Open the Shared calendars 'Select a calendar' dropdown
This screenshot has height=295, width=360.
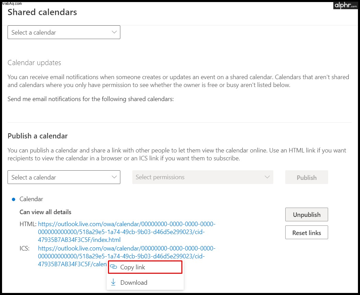click(64, 32)
